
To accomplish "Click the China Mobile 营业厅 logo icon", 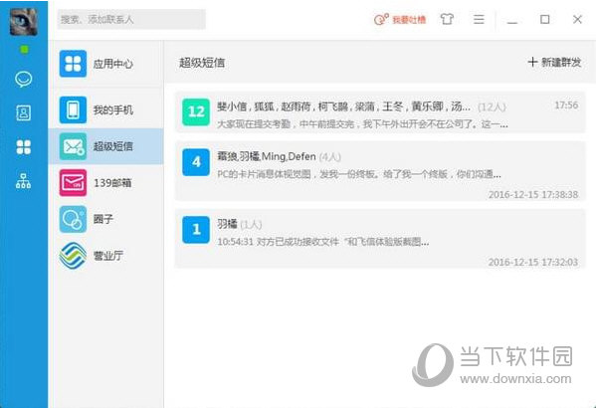I will (x=73, y=256).
